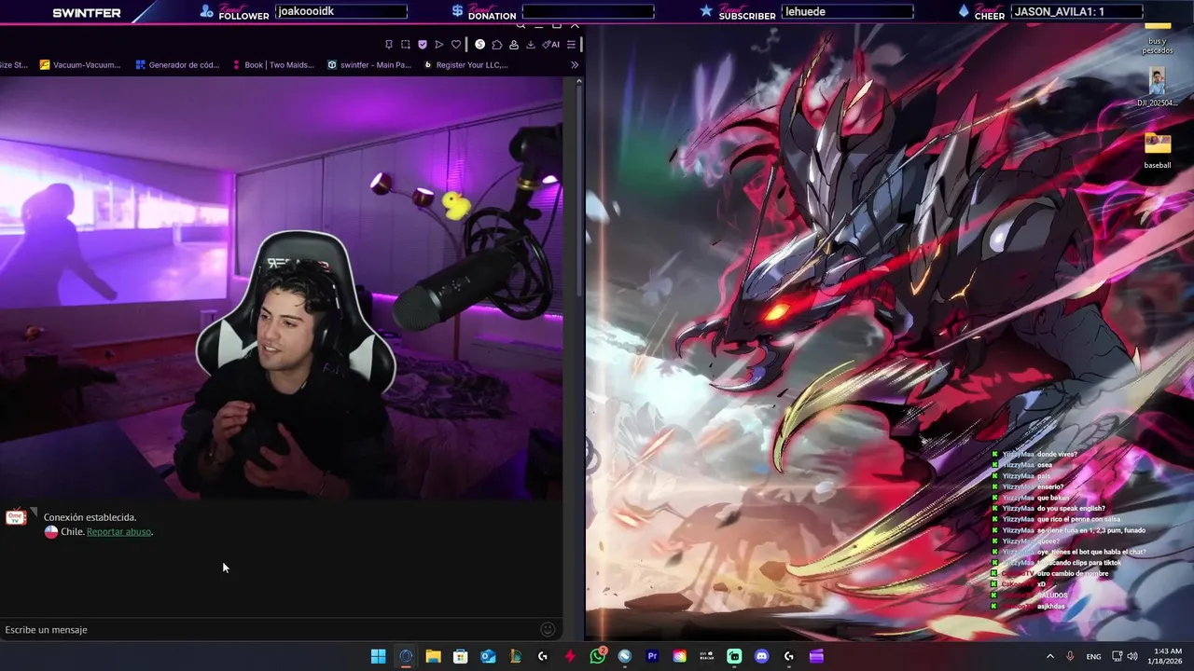Open the browser downloads icon
This screenshot has height=671, width=1194.
[x=531, y=44]
